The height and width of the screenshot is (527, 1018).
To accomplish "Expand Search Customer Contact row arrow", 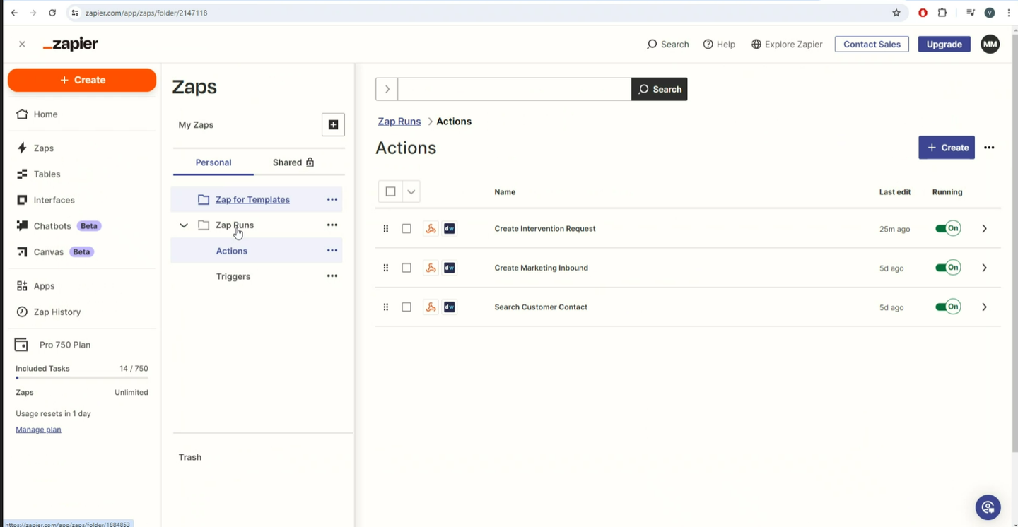I will (984, 307).
